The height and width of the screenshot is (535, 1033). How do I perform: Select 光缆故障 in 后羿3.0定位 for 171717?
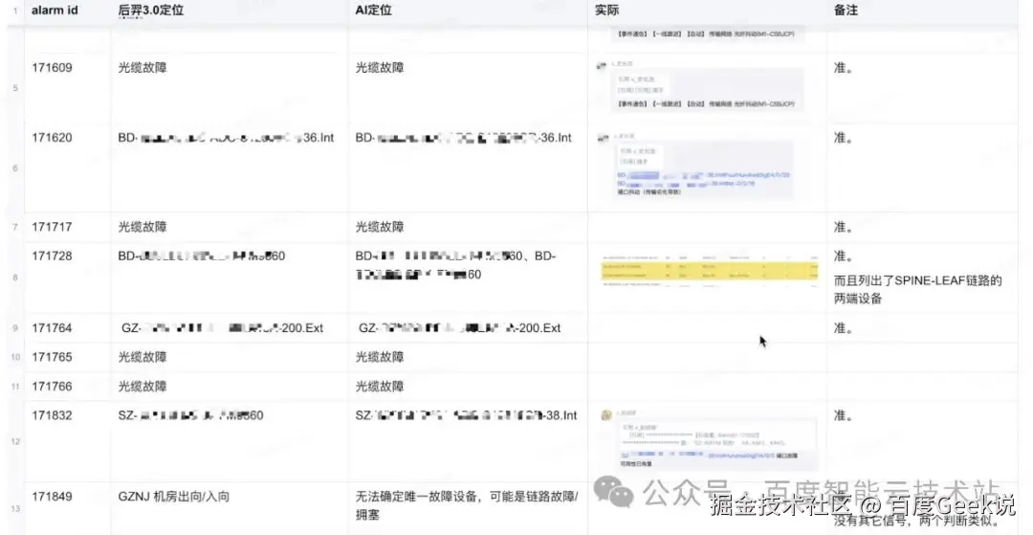point(143,227)
